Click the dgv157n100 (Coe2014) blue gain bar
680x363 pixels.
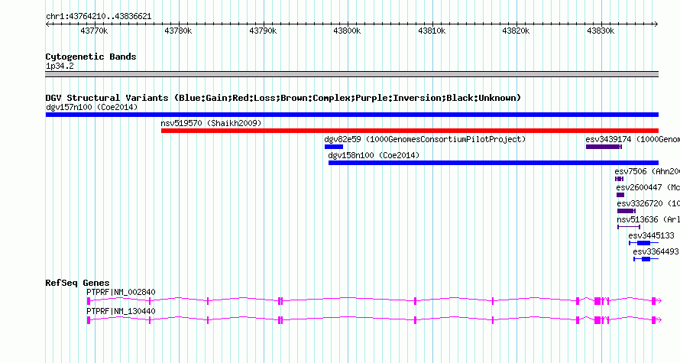pos(352,115)
